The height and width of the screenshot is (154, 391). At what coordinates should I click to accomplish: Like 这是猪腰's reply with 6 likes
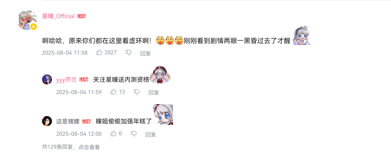click(x=114, y=134)
